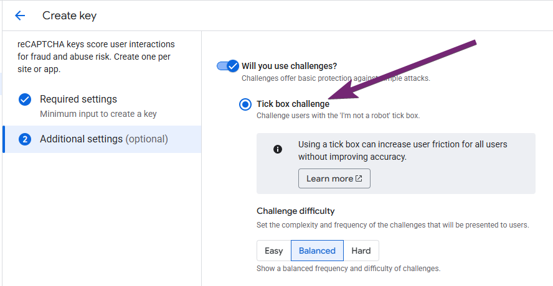Screen dimensions: 553x286
Task: Click the 'Will you use challenges?' label
Action: (289, 66)
